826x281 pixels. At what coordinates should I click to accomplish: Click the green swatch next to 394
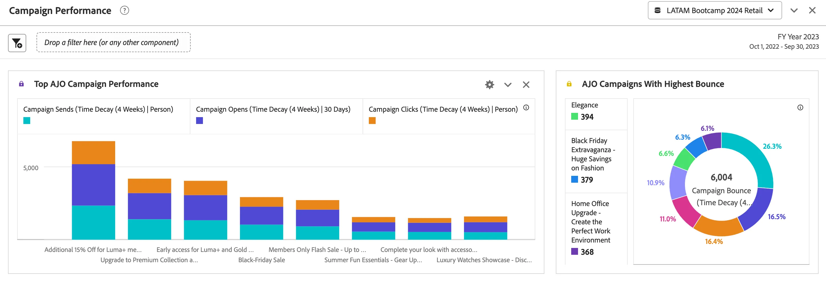pyautogui.click(x=574, y=117)
